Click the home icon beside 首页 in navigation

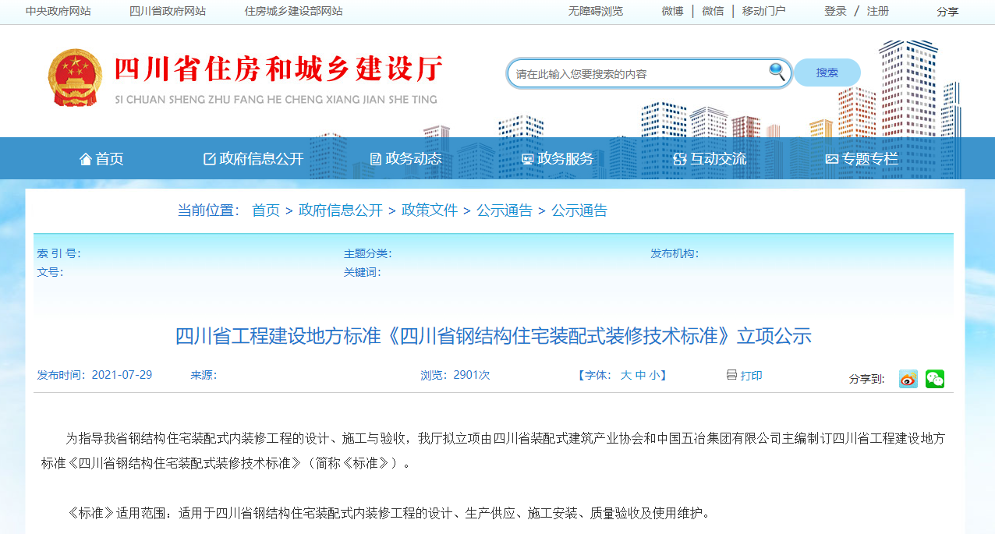click(x=86, y=158)
